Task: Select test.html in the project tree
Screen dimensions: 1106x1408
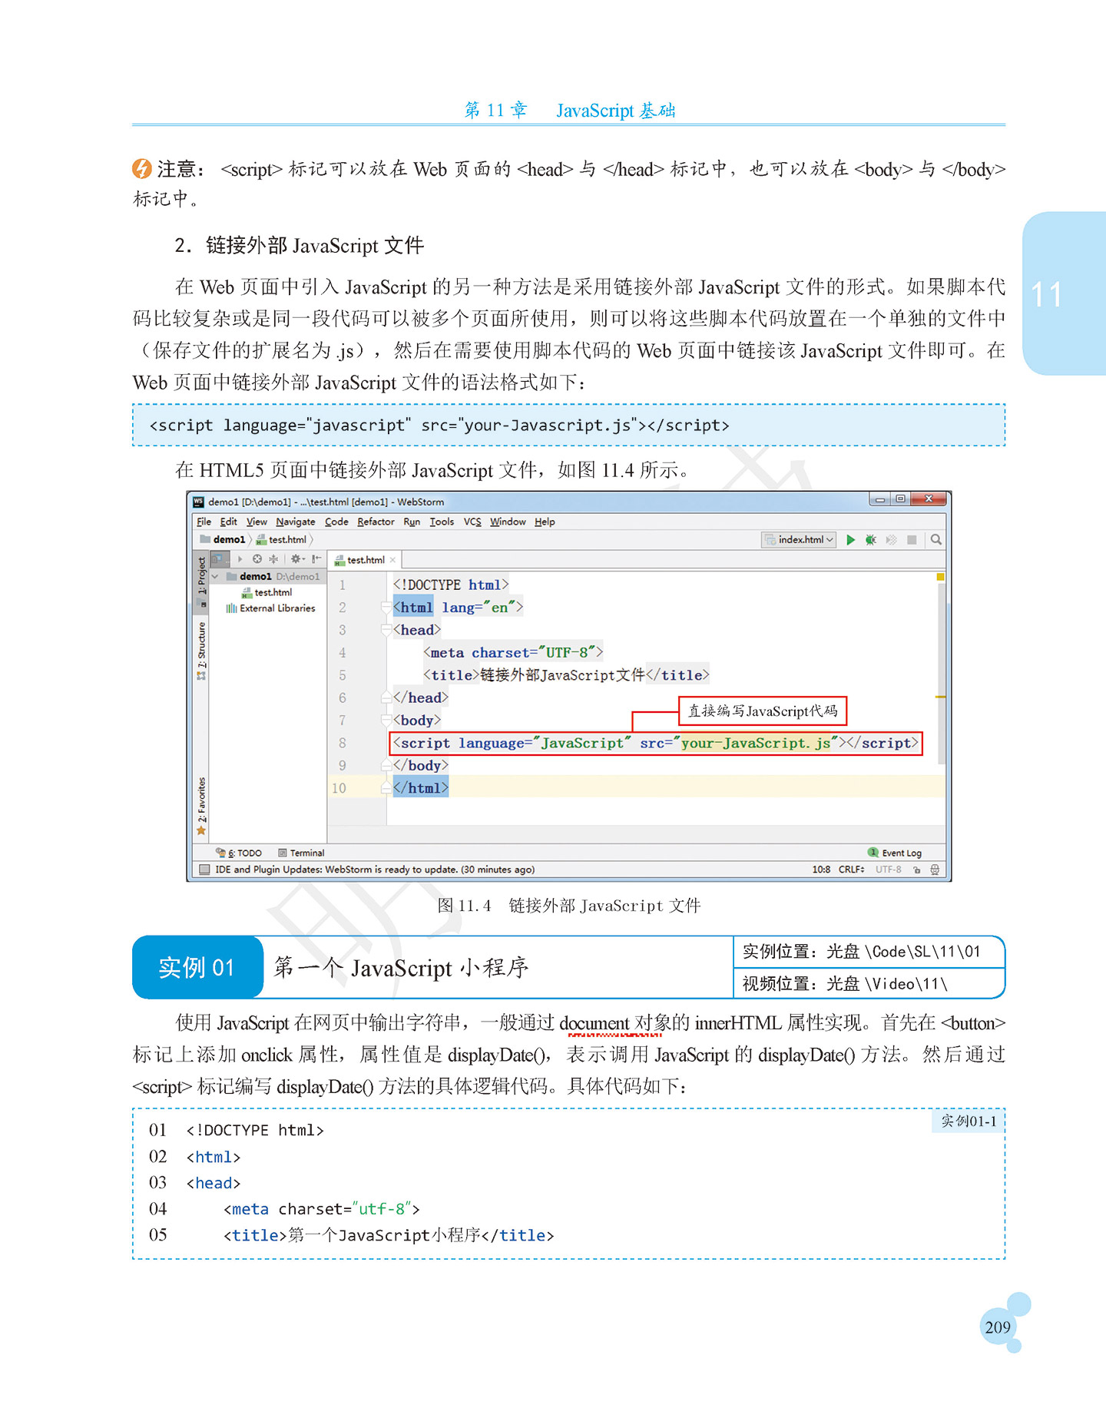Action: (267, 593)
